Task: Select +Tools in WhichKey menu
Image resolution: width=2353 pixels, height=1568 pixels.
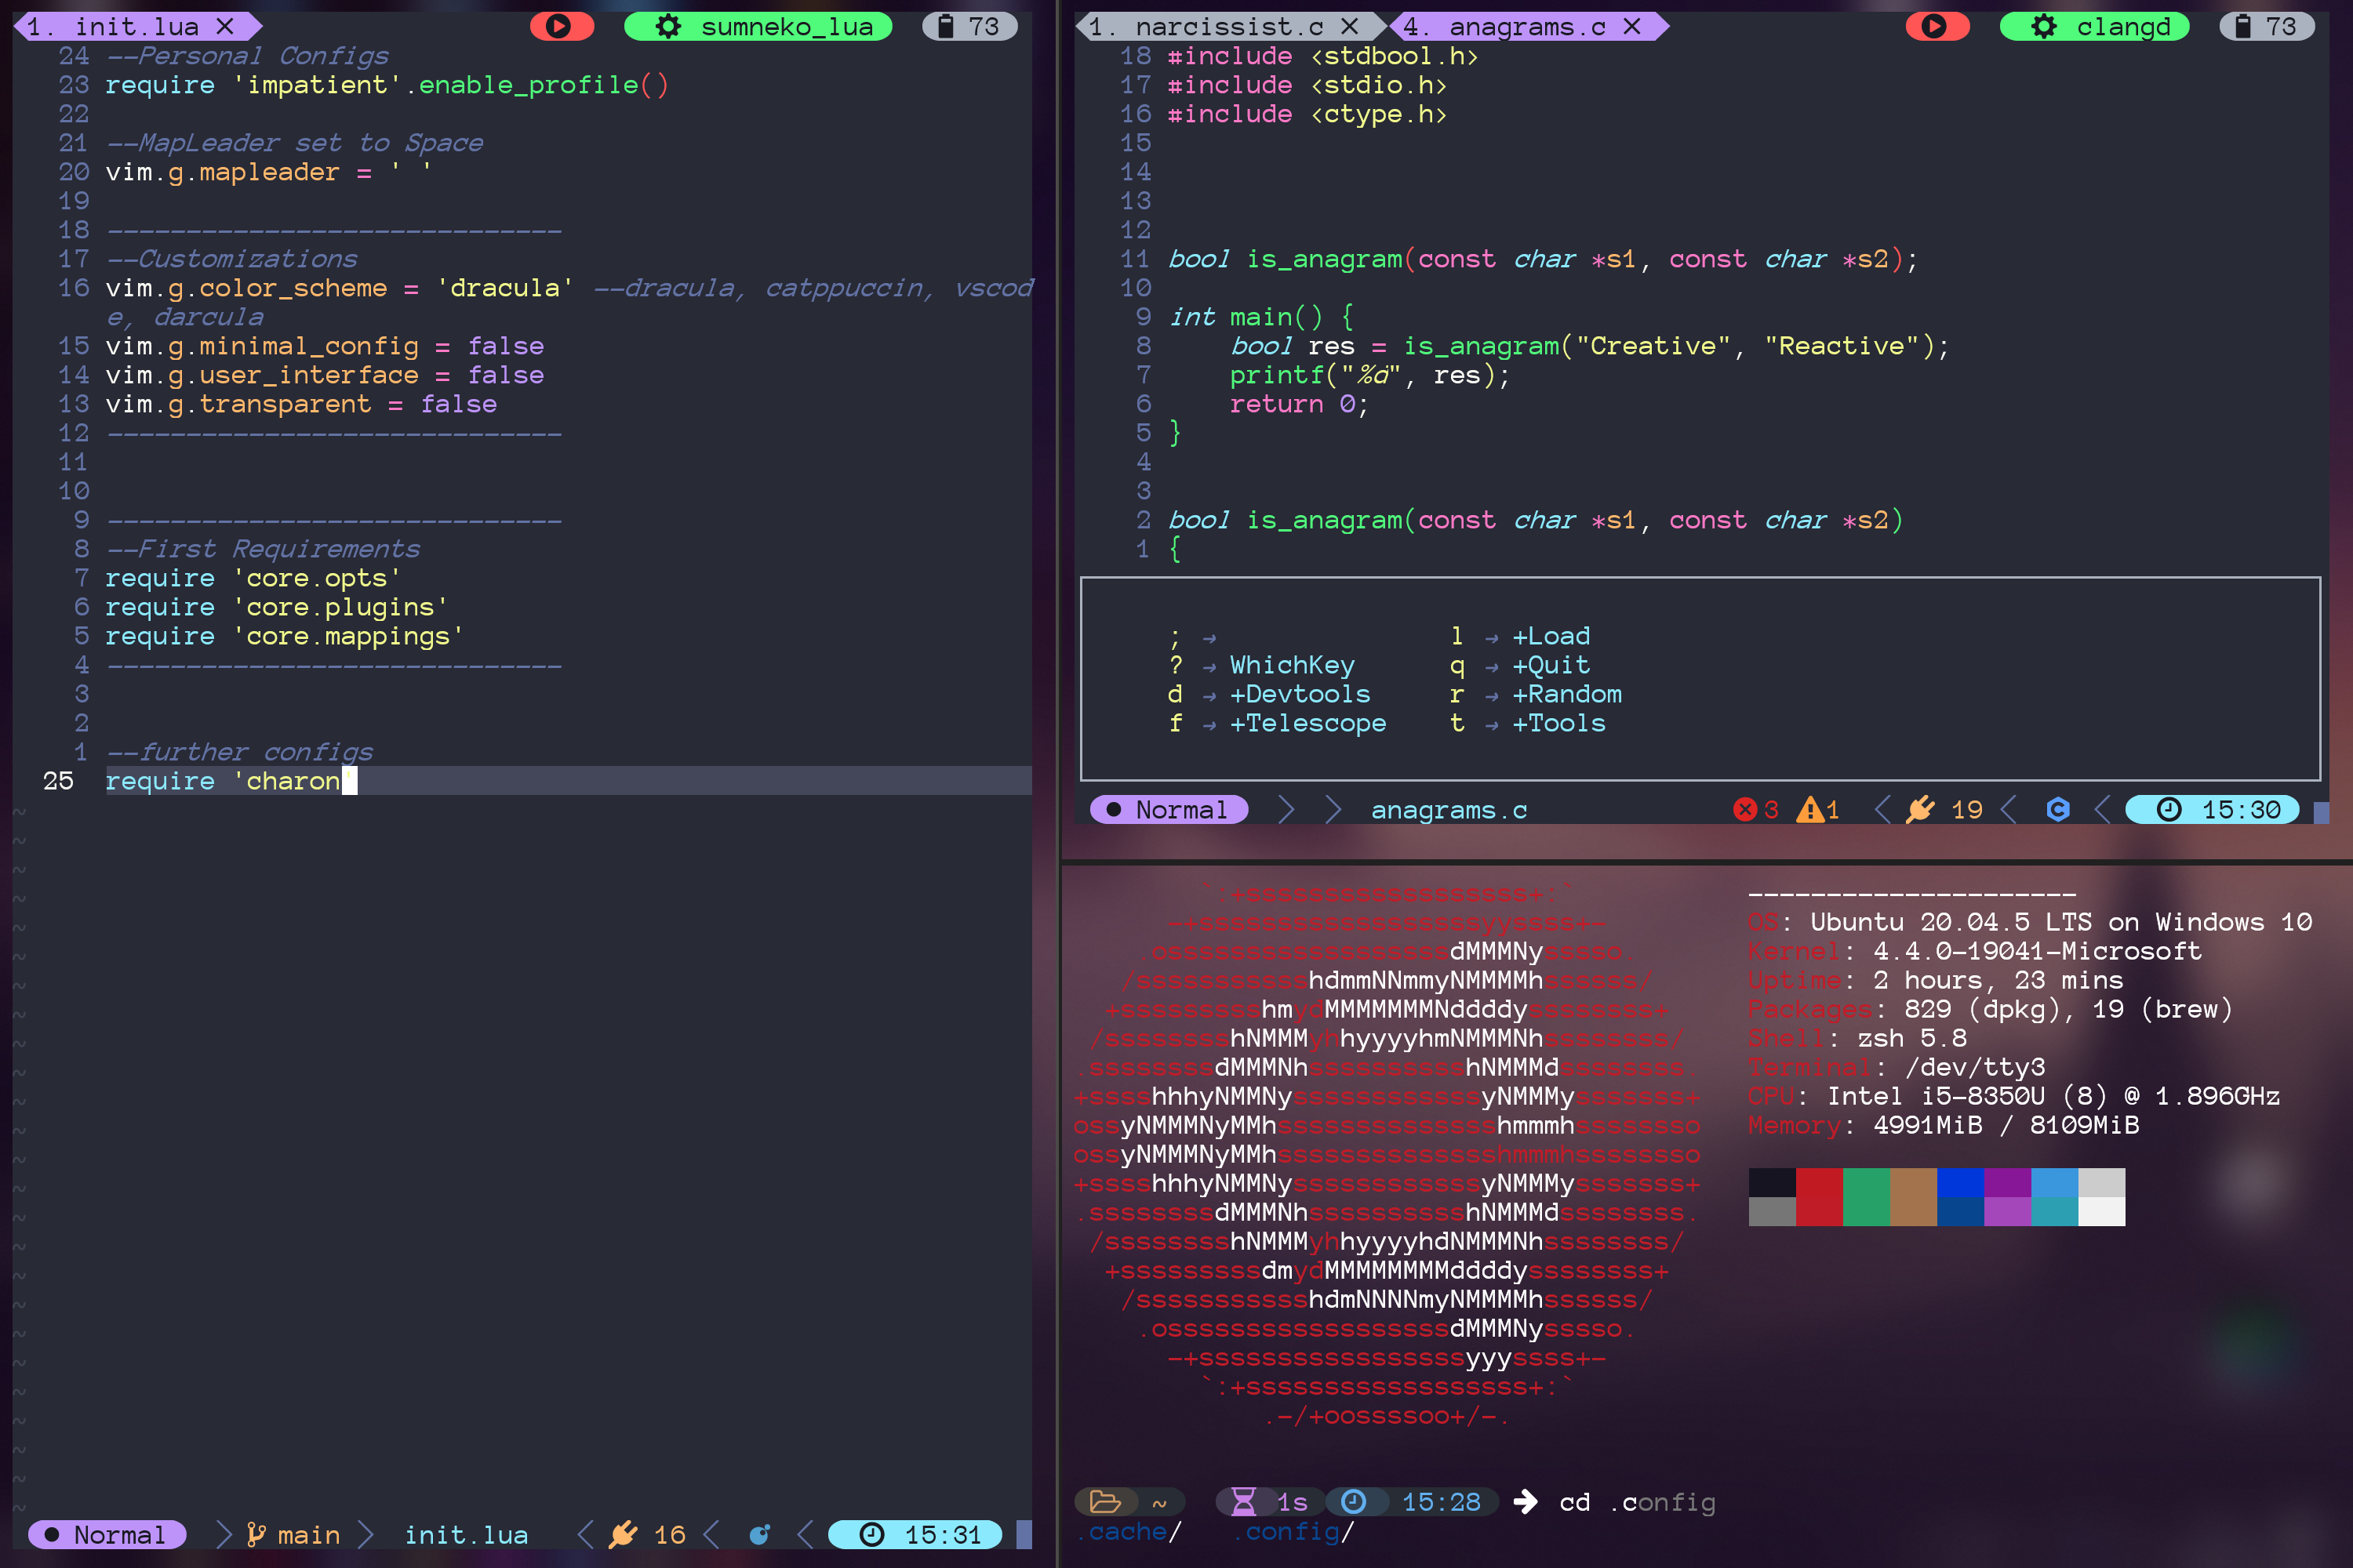Action: click(1558, 723)
